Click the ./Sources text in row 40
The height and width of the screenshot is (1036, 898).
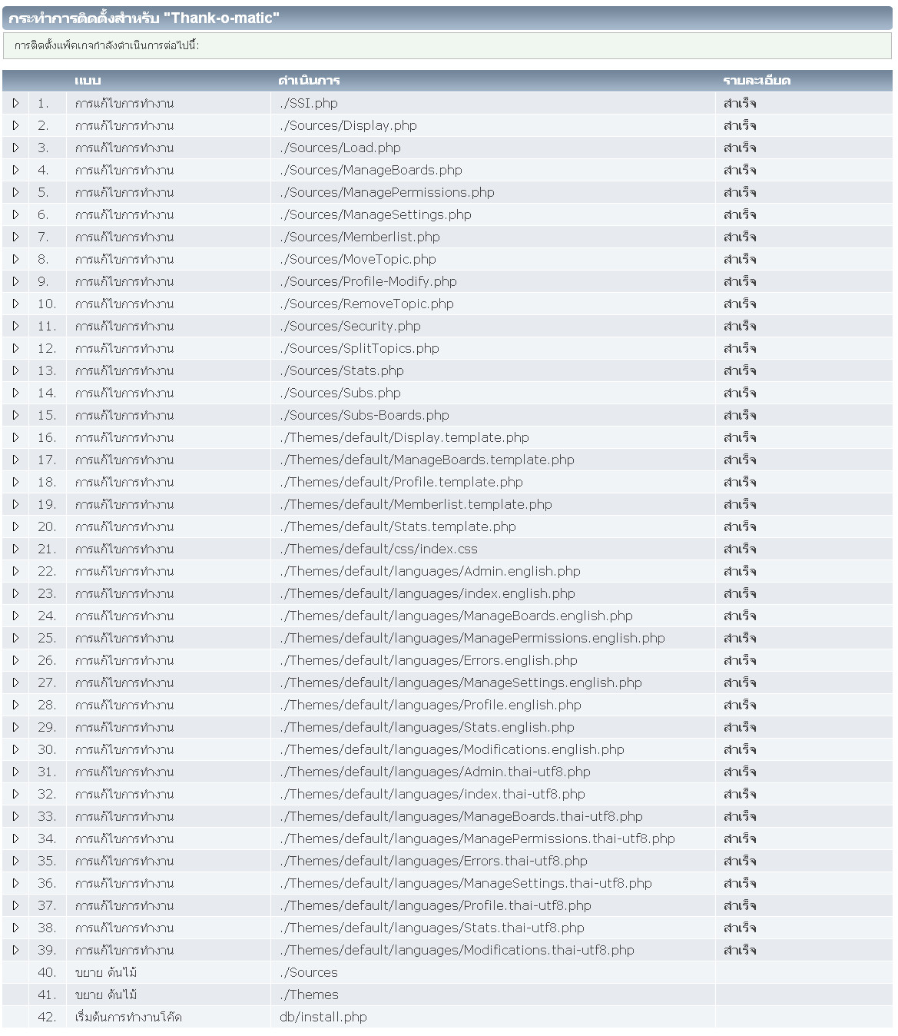coord(309,972)
